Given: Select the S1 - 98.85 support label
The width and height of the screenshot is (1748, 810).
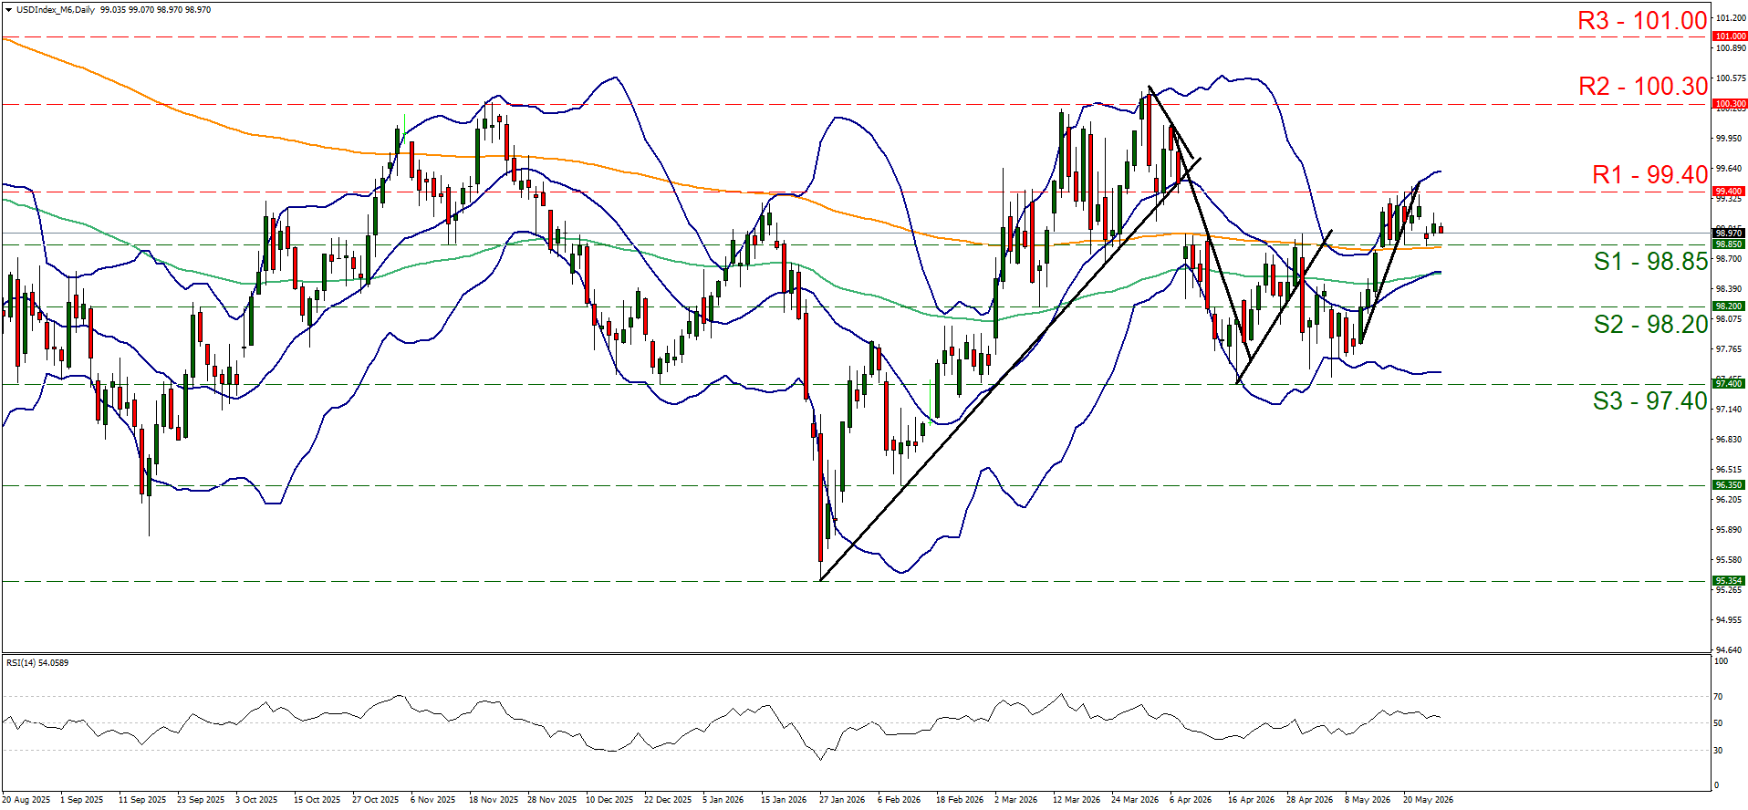Looking at the screenshot, I should [1650, 262].
